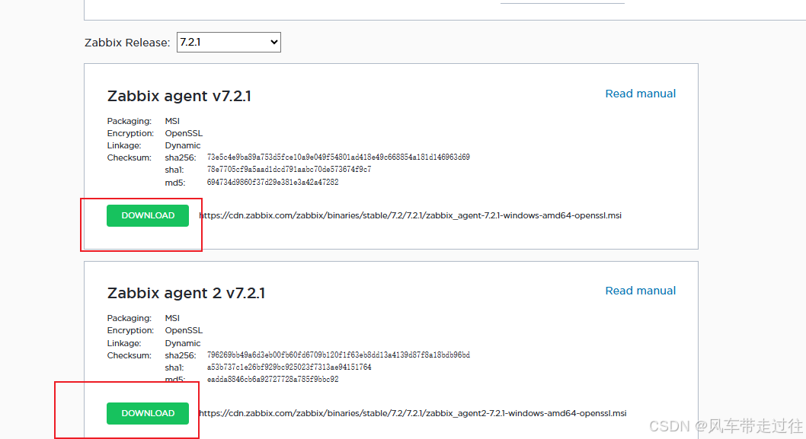Click the zabbix_agent-7.2.1-windows-amd64-openssl.msi URL

pos(410,215)
